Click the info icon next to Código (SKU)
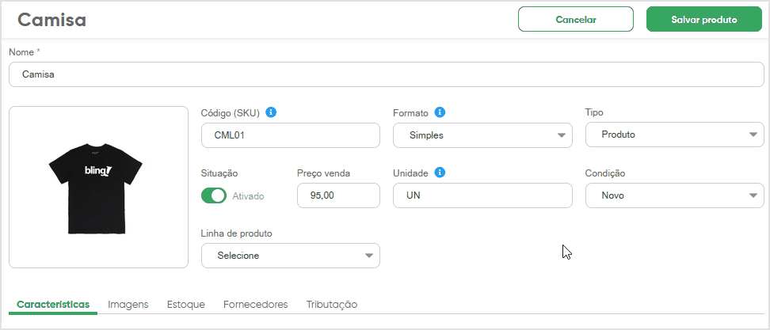Image resolution: width=770 pixels, height=330 pixels. tap(271, 112)
